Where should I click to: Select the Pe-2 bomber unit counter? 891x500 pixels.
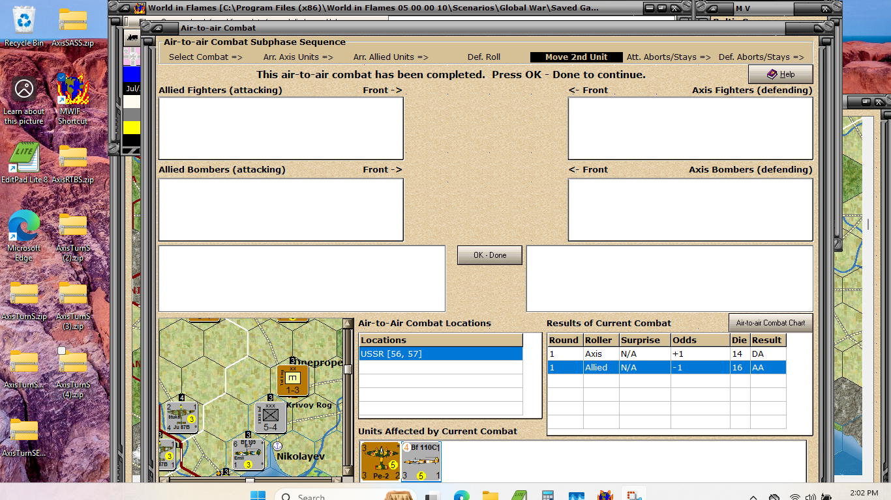click(380, 462)
